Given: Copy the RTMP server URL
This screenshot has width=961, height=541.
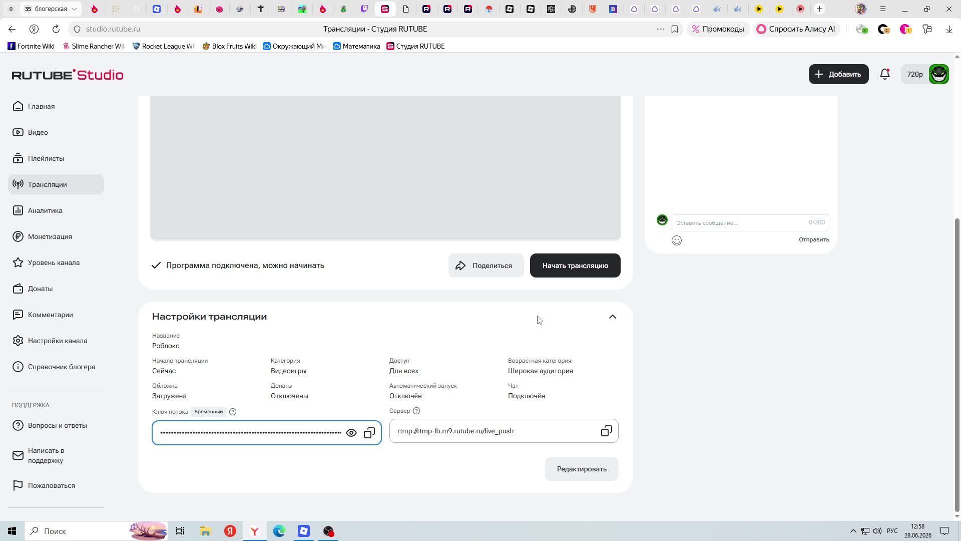Looking at the screenshot, I should click(606, 431).
